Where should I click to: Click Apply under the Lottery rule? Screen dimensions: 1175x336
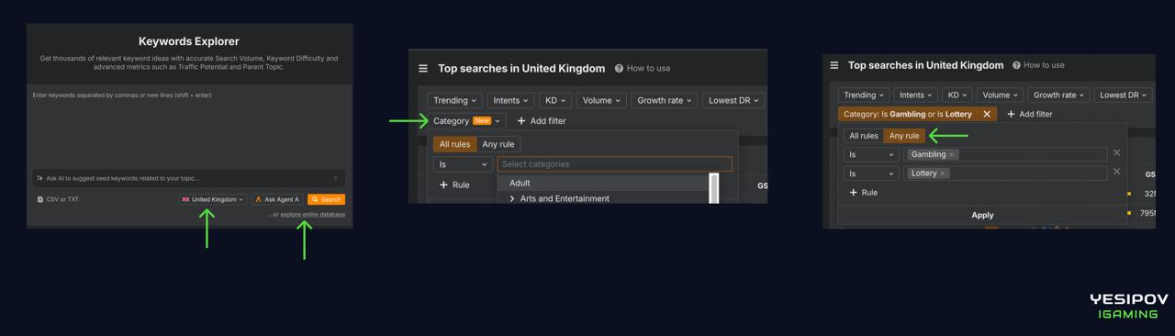982,215
